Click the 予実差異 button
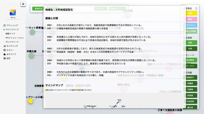 190,101
